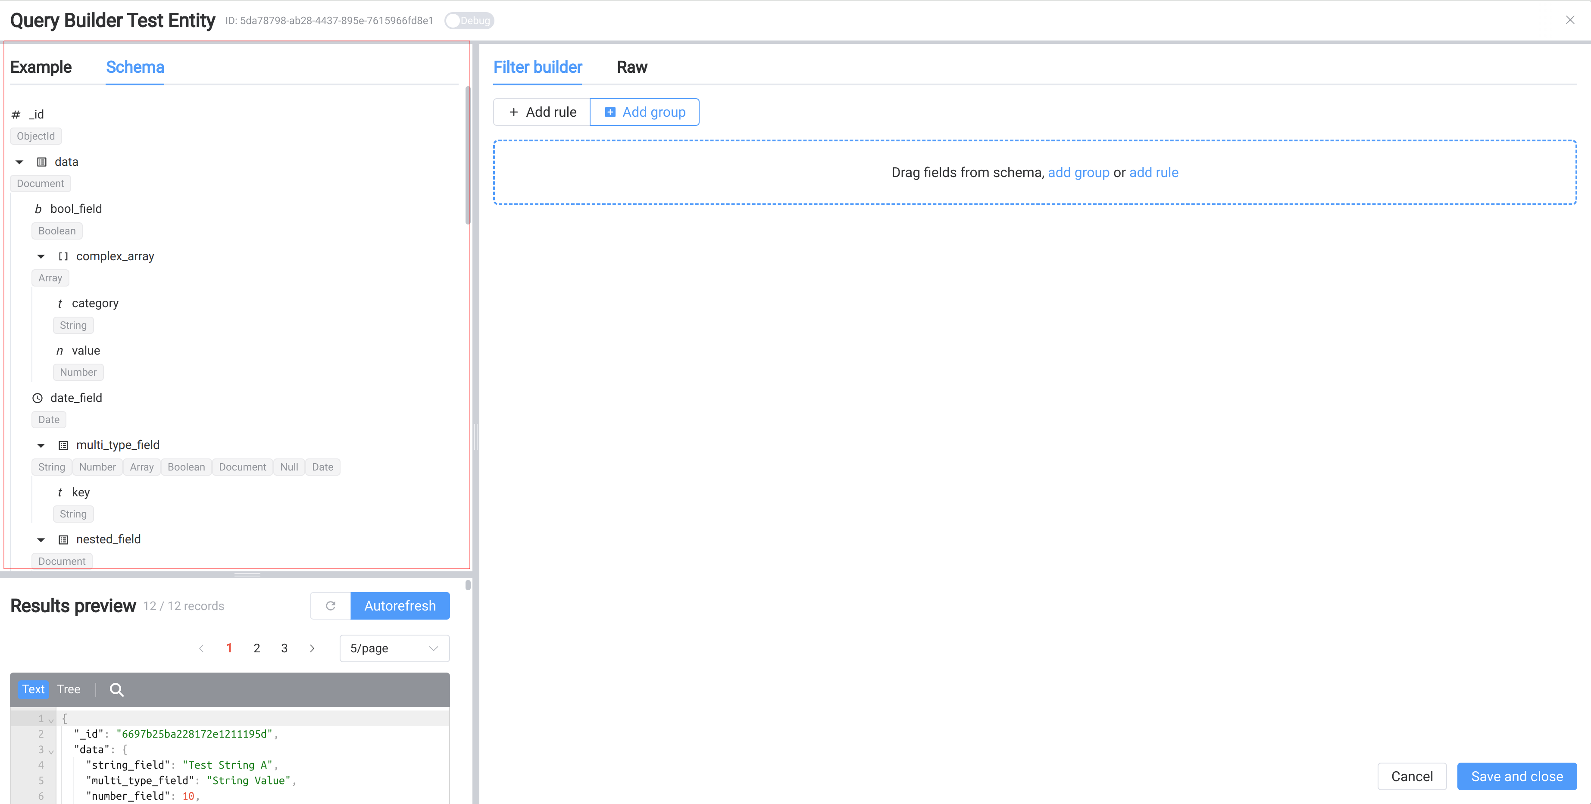Select the key field
Viewport: 1591px width, 804px height.
(x=81, y=492)
